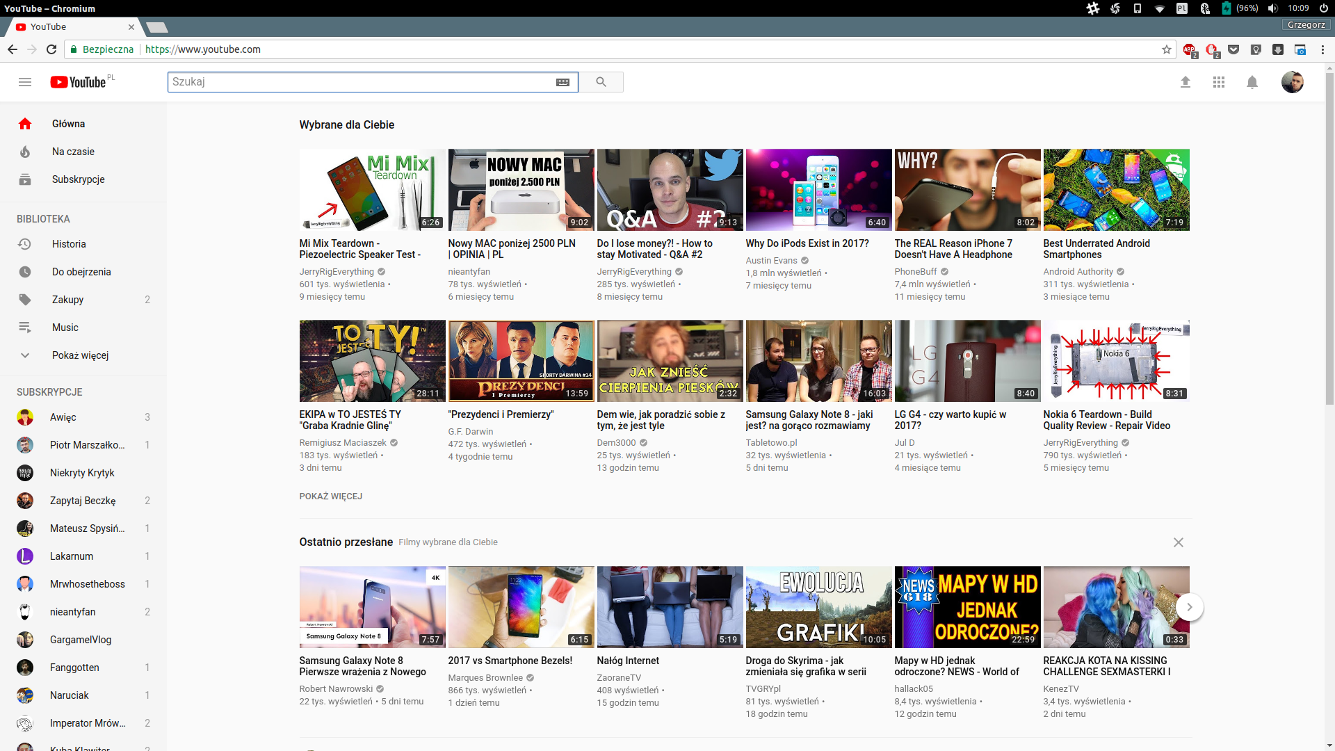Image resolution: width=1335 pixels, height=751 pixels.
Task: Open the Zapytaj Beczkę channel
Action: (x=83, y=501)
